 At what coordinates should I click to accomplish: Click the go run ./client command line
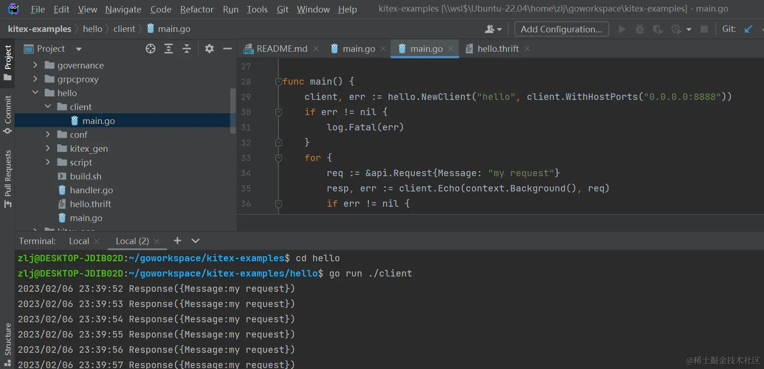coord(371,273)
